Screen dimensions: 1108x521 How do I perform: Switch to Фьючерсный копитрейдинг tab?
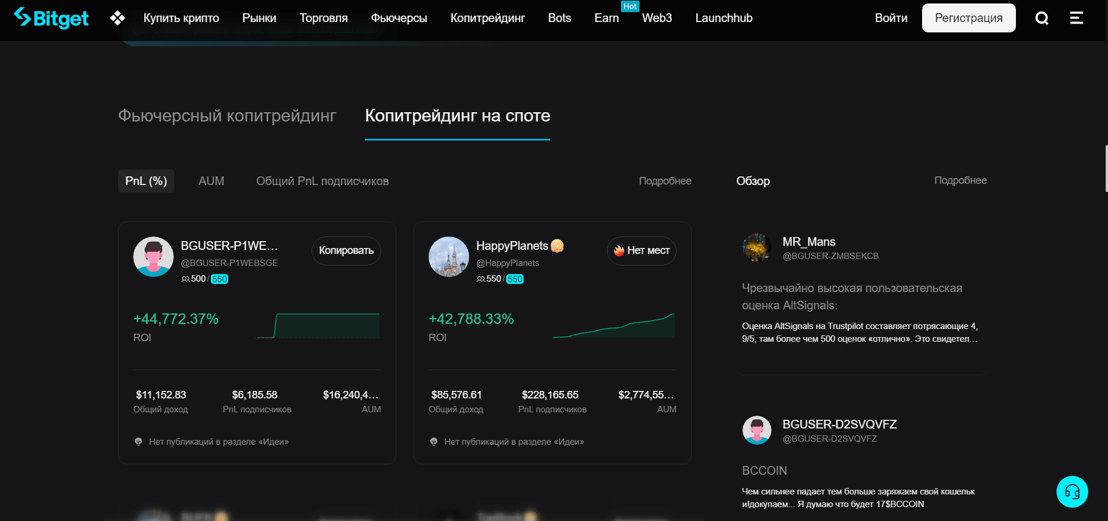[227, 116]
